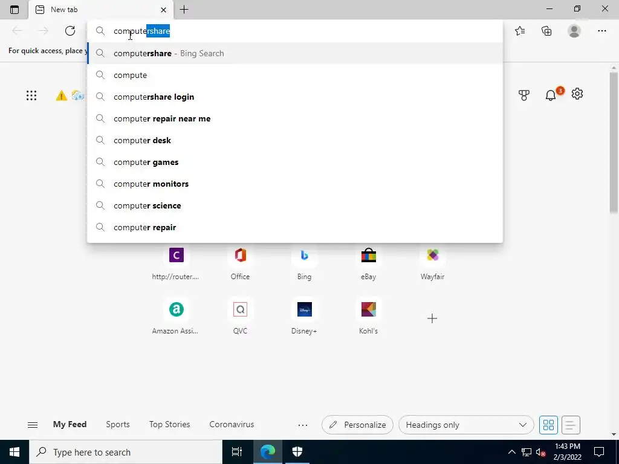
Task: Open the Bing quick link
Action: tap(304, 263)
